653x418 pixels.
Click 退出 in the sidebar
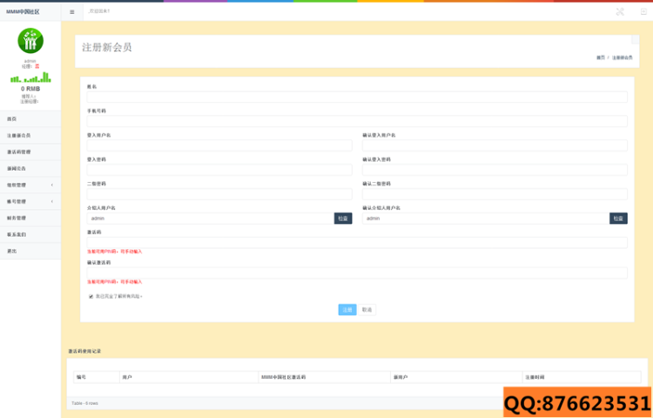[30, 251]
